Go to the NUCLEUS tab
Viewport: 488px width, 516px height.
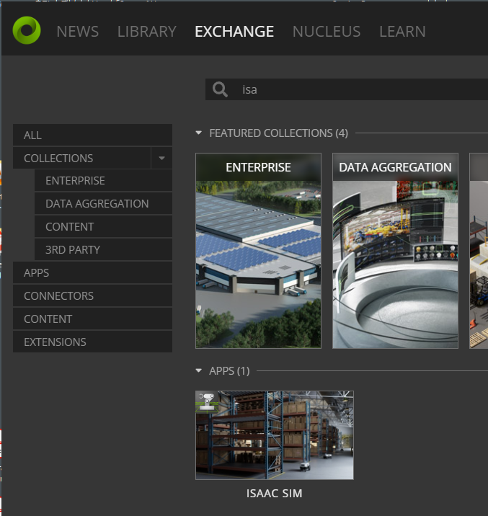327,32
